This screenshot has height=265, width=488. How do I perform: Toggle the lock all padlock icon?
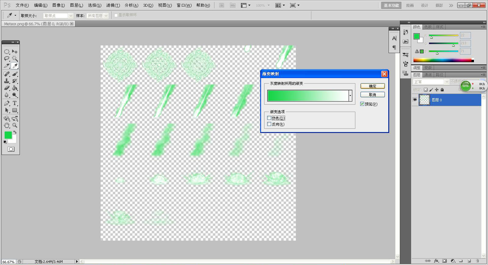coord(442,90)
